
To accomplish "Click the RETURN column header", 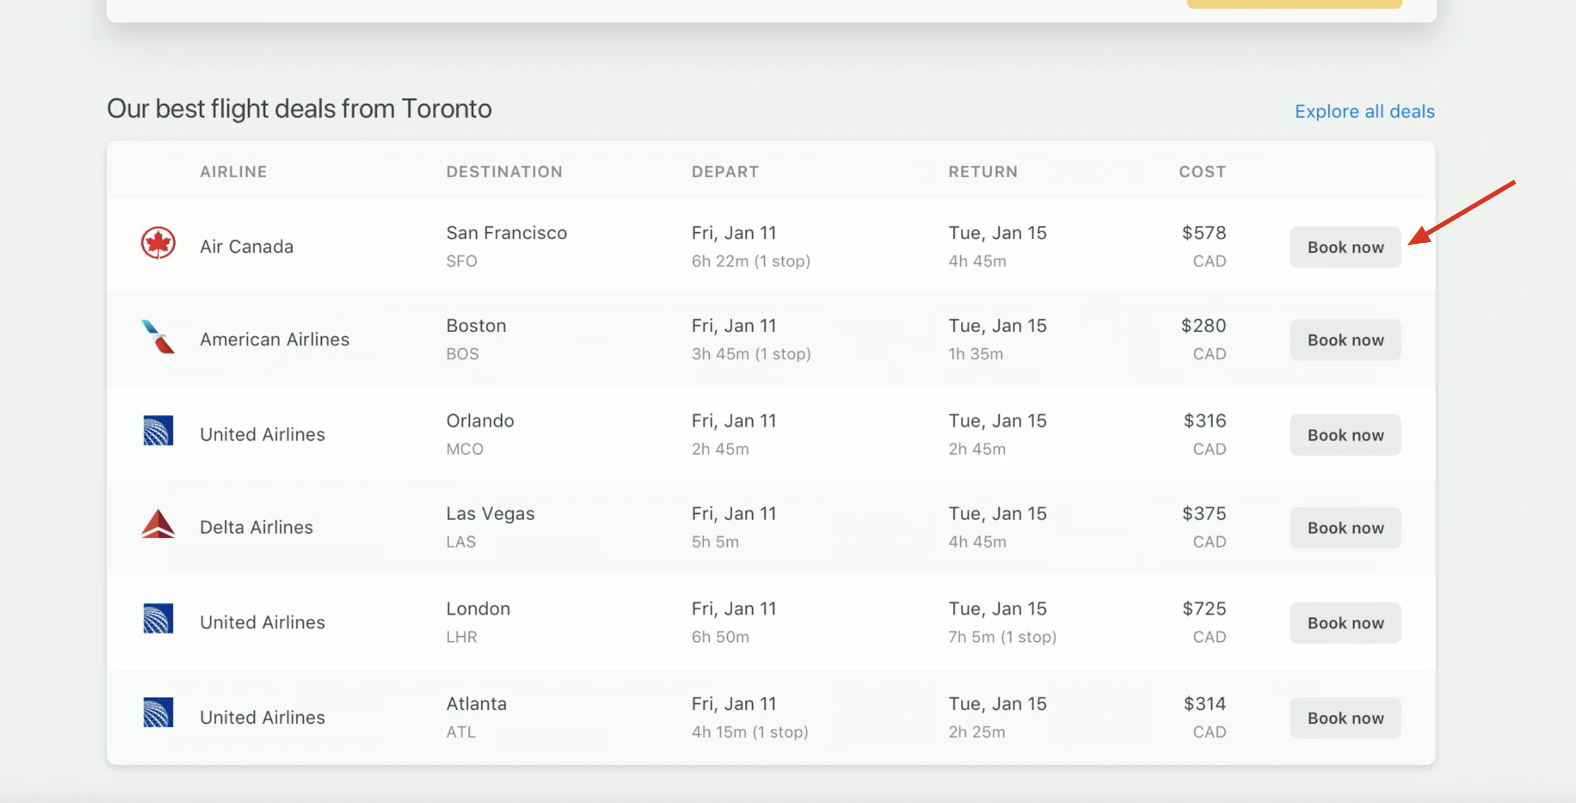I will [983, 171].
